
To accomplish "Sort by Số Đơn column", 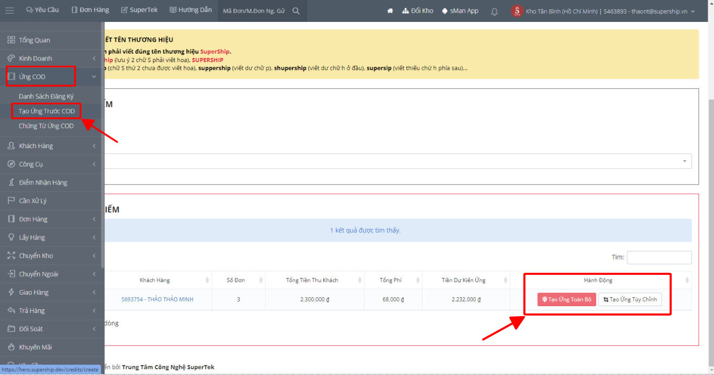I will [x=239, y=280].
